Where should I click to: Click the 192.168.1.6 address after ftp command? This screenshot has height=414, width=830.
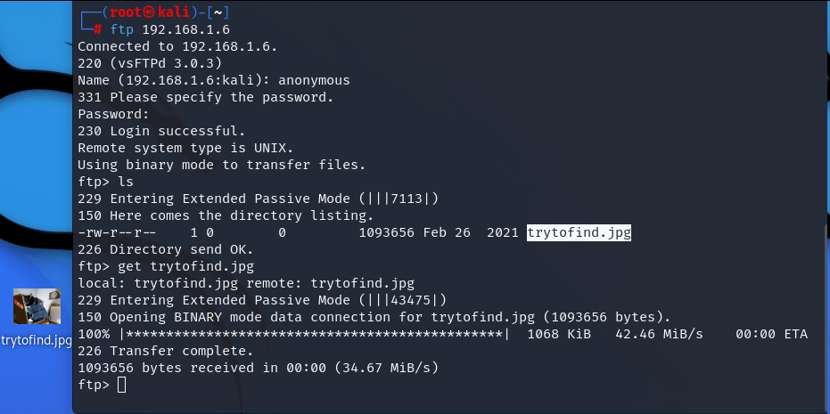click(x=185, y=29)
